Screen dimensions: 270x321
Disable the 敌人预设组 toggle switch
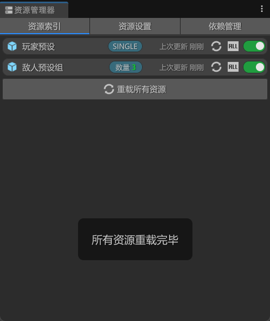coord(254,67)
